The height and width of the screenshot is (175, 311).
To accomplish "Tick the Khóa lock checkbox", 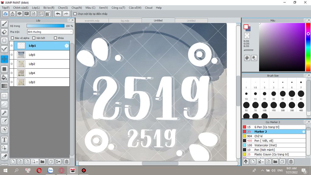I will point(56,38).
